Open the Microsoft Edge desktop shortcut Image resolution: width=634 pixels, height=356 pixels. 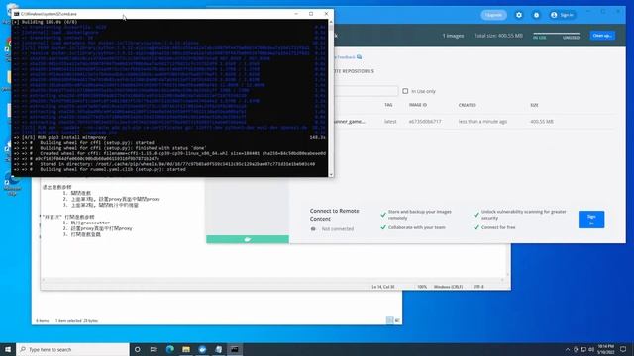(12, 184)
